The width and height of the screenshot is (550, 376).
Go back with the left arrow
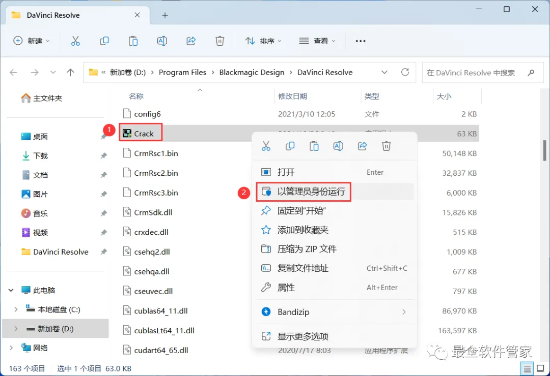14,73
